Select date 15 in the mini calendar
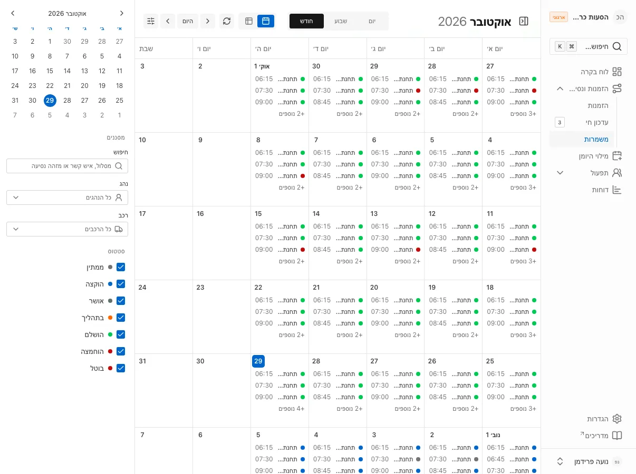The image size is (636, 474). coord(50,71)
